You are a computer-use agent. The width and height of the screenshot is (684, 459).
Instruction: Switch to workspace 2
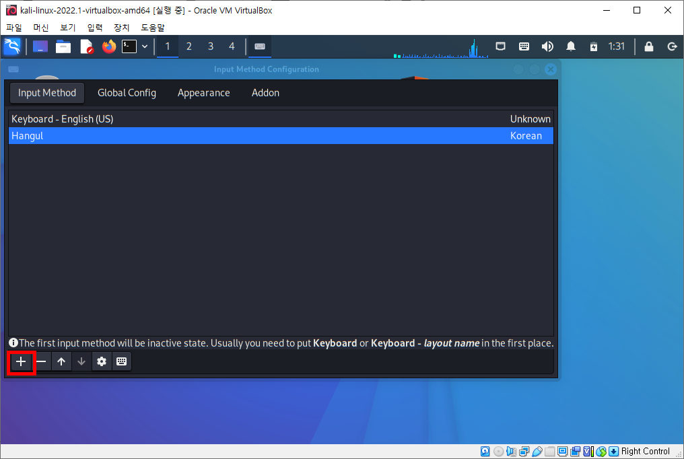coord(189,46)
